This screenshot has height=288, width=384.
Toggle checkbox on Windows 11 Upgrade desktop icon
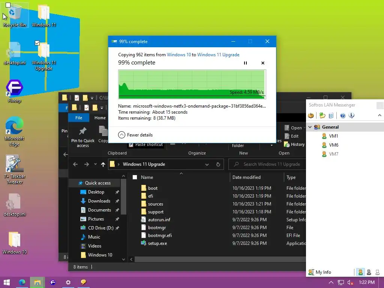point(37,43)
